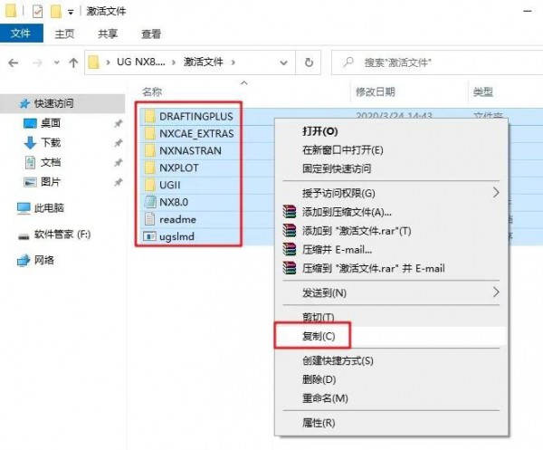543x450 pixels.
Task: Choose 添加到压缩文件(A)... option
Action: [x=347, y=212]
